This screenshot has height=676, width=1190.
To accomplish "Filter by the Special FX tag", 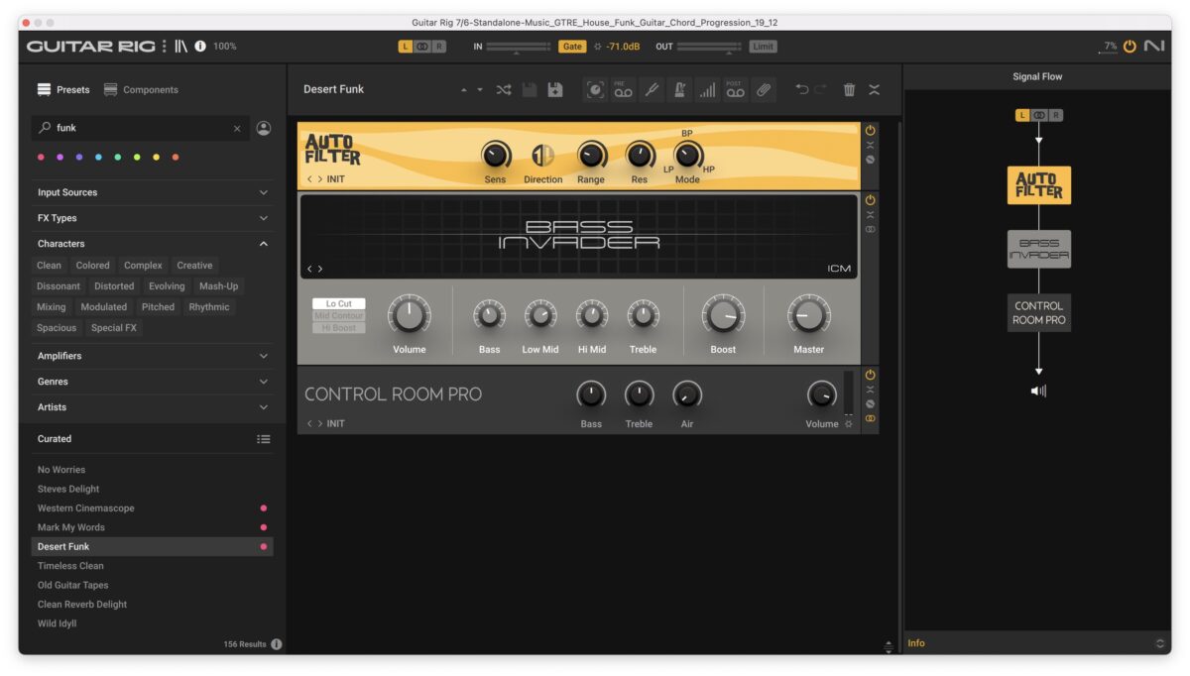I will (x=114, y=328).
